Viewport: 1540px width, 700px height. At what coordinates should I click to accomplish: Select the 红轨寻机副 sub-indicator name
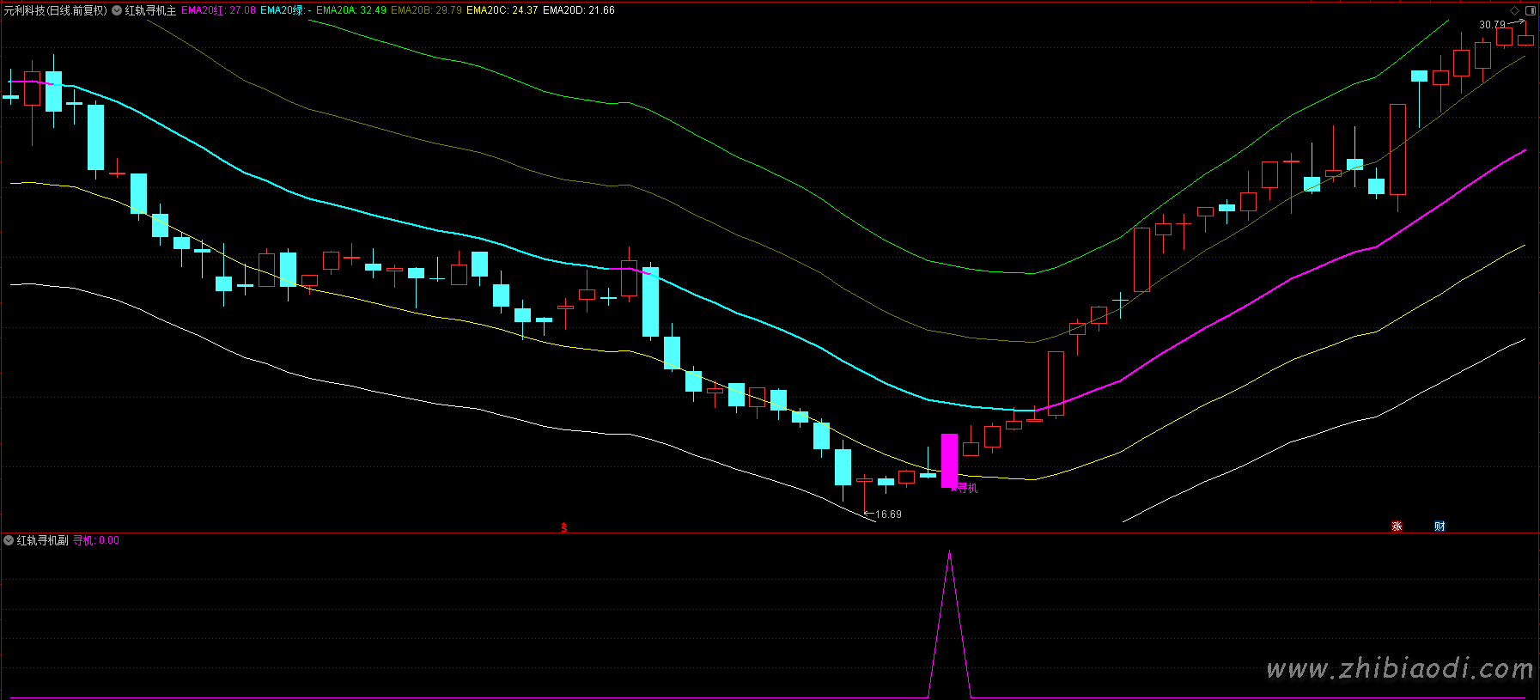pos(42,540)
